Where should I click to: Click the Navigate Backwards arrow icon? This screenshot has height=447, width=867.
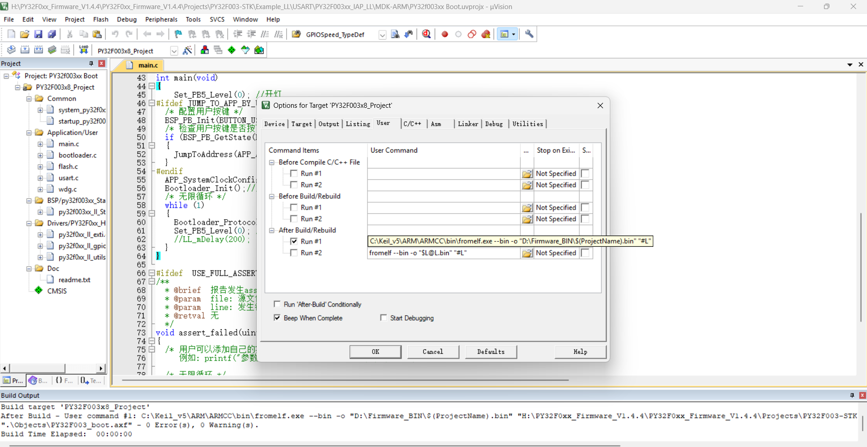pos(147,34)
